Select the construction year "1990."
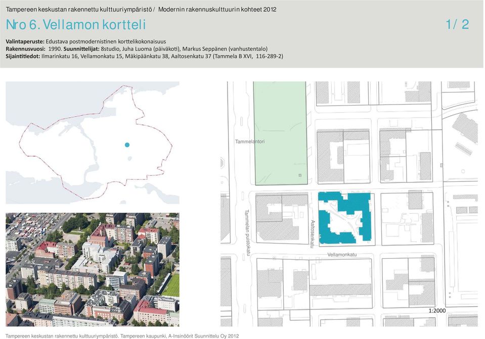This screenshot has height=339, width=485. pos(55,49)
